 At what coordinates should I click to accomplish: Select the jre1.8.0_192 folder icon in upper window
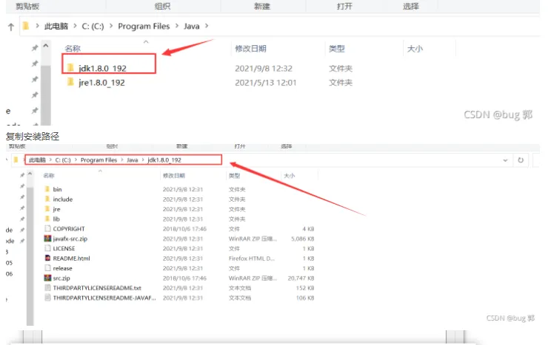click(x=70, y=82)
